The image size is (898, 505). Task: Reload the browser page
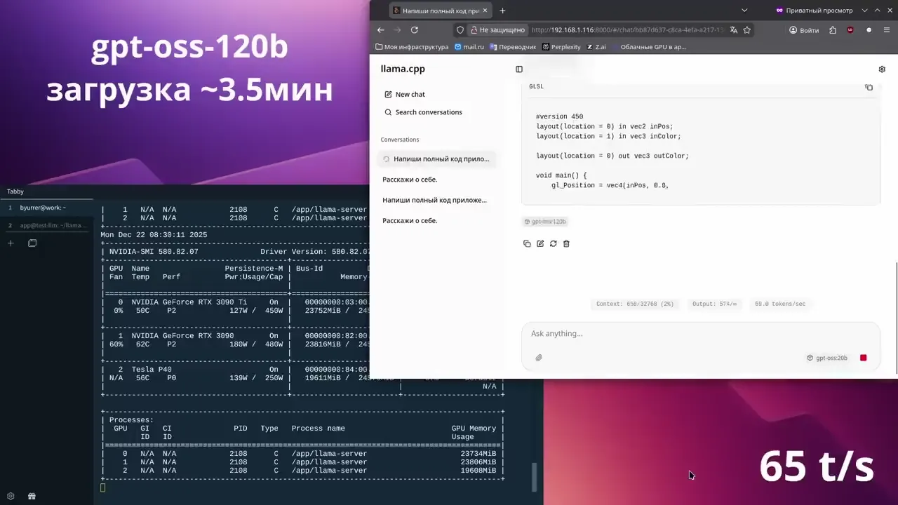point(415,30)
